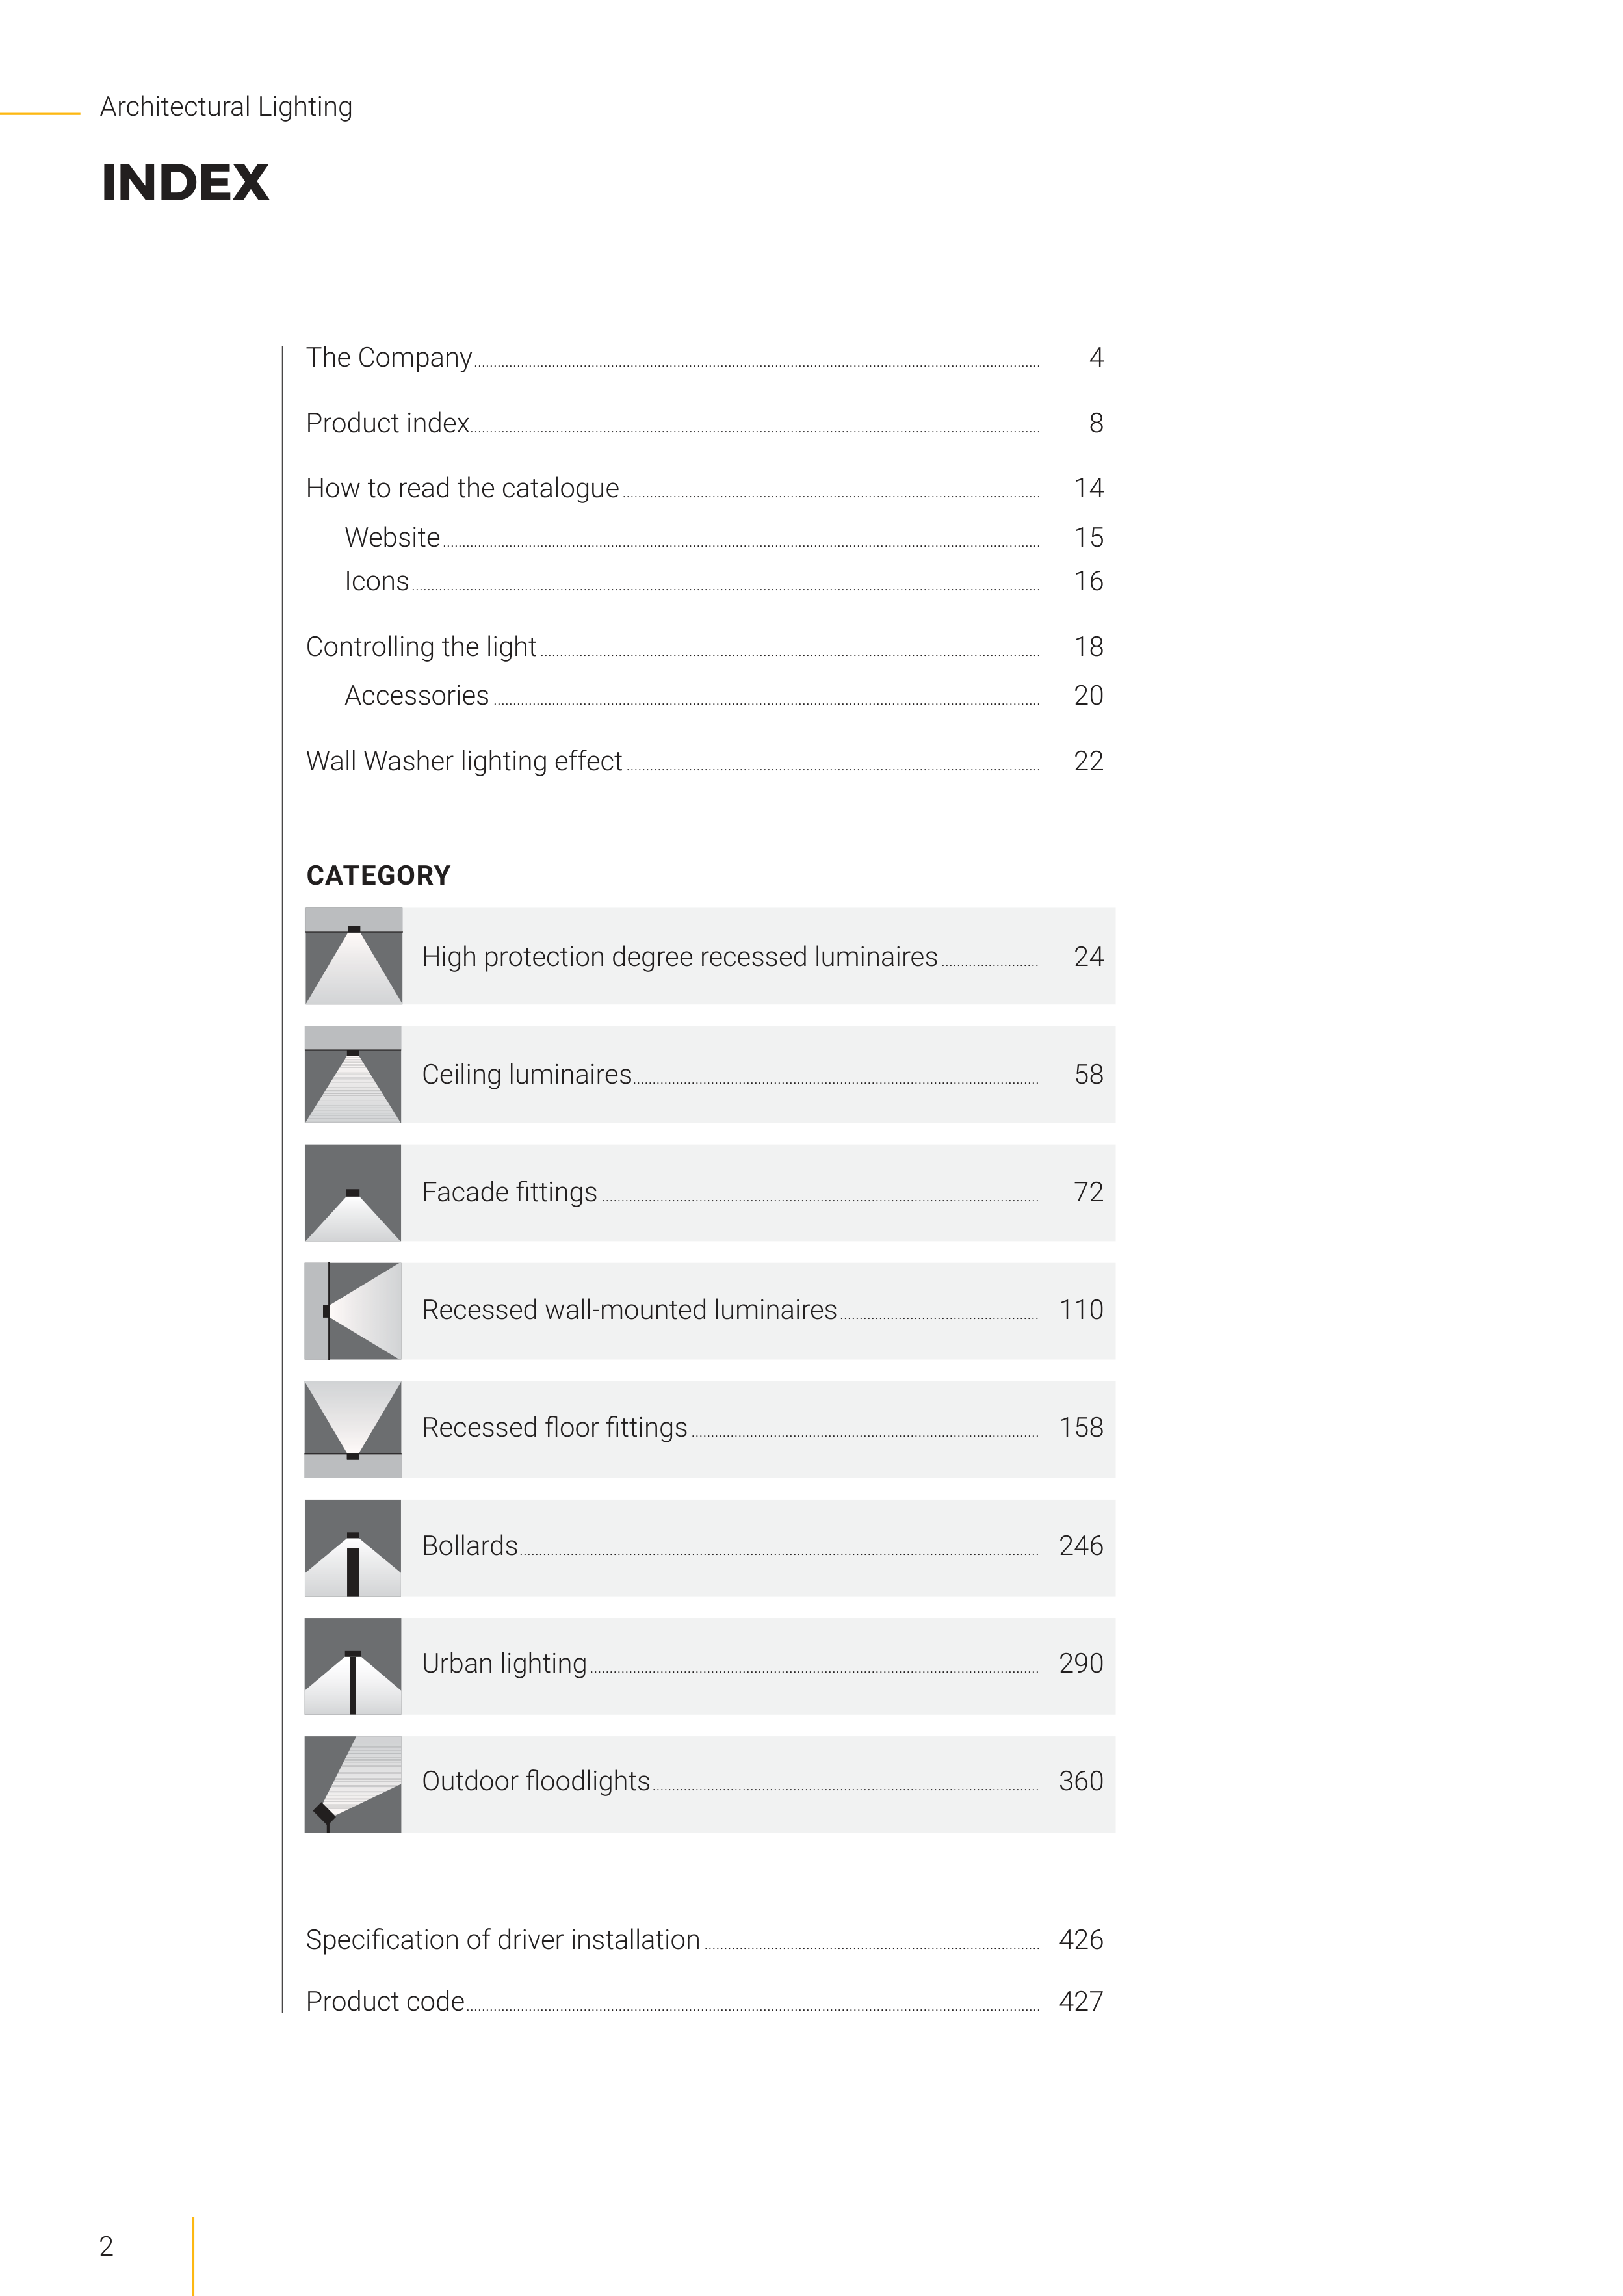Jump to the Icons sub-entry
This screenshot has width=1623, height=2296.
(377, 582)
